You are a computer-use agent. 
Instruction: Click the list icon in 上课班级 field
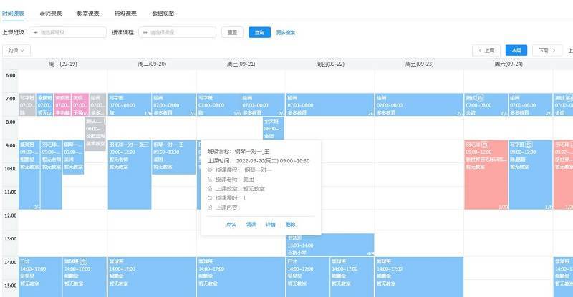coord(34,32)
